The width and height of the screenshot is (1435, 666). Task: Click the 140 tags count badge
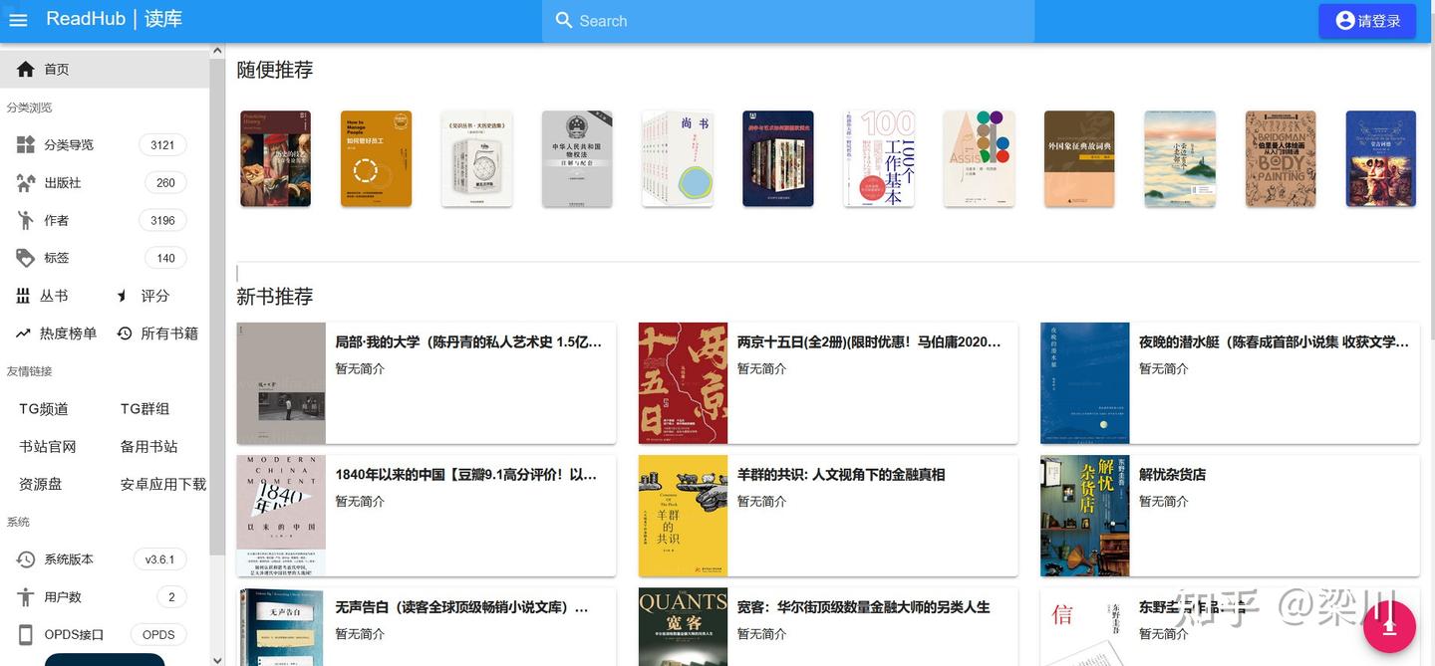tap(165, 259)
